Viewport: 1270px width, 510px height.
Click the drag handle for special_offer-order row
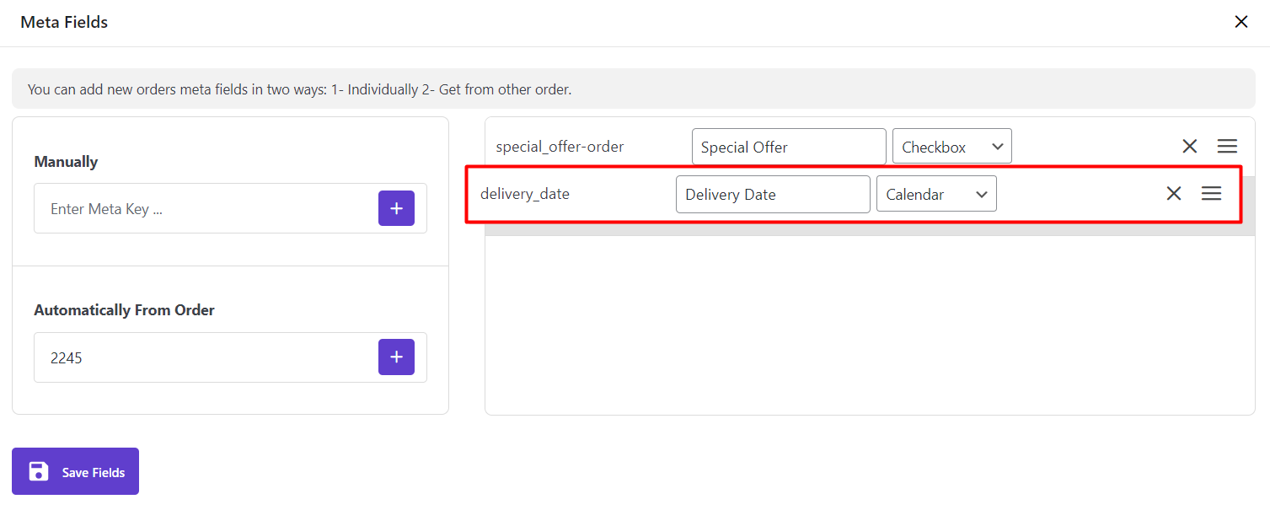coord(1227,147)
